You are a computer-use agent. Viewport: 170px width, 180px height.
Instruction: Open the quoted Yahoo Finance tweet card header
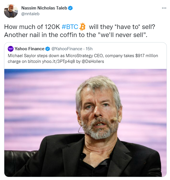pyautogui.click(x=50, y=49)
